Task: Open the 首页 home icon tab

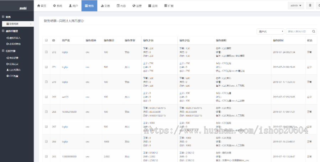Action: [42, 6]
